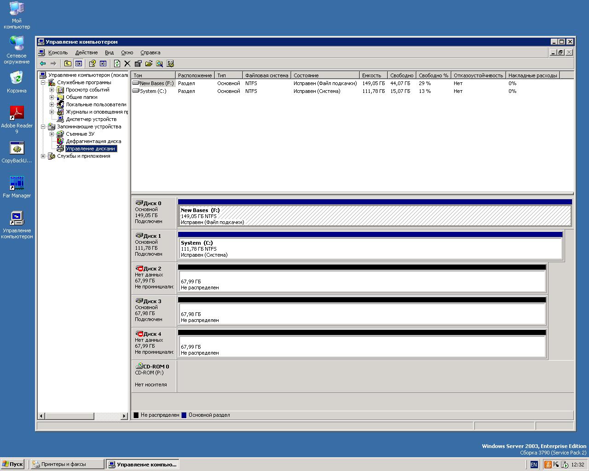The height and width of the screenshot is (471, 589).
Task: Collapse the Запоминающие устройства tree node
Action: [43, 126]
